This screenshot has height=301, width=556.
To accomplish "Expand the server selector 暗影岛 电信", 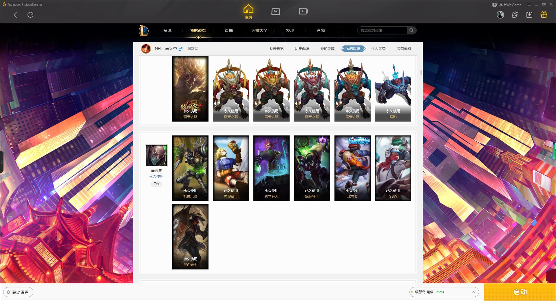I will 444,292.
